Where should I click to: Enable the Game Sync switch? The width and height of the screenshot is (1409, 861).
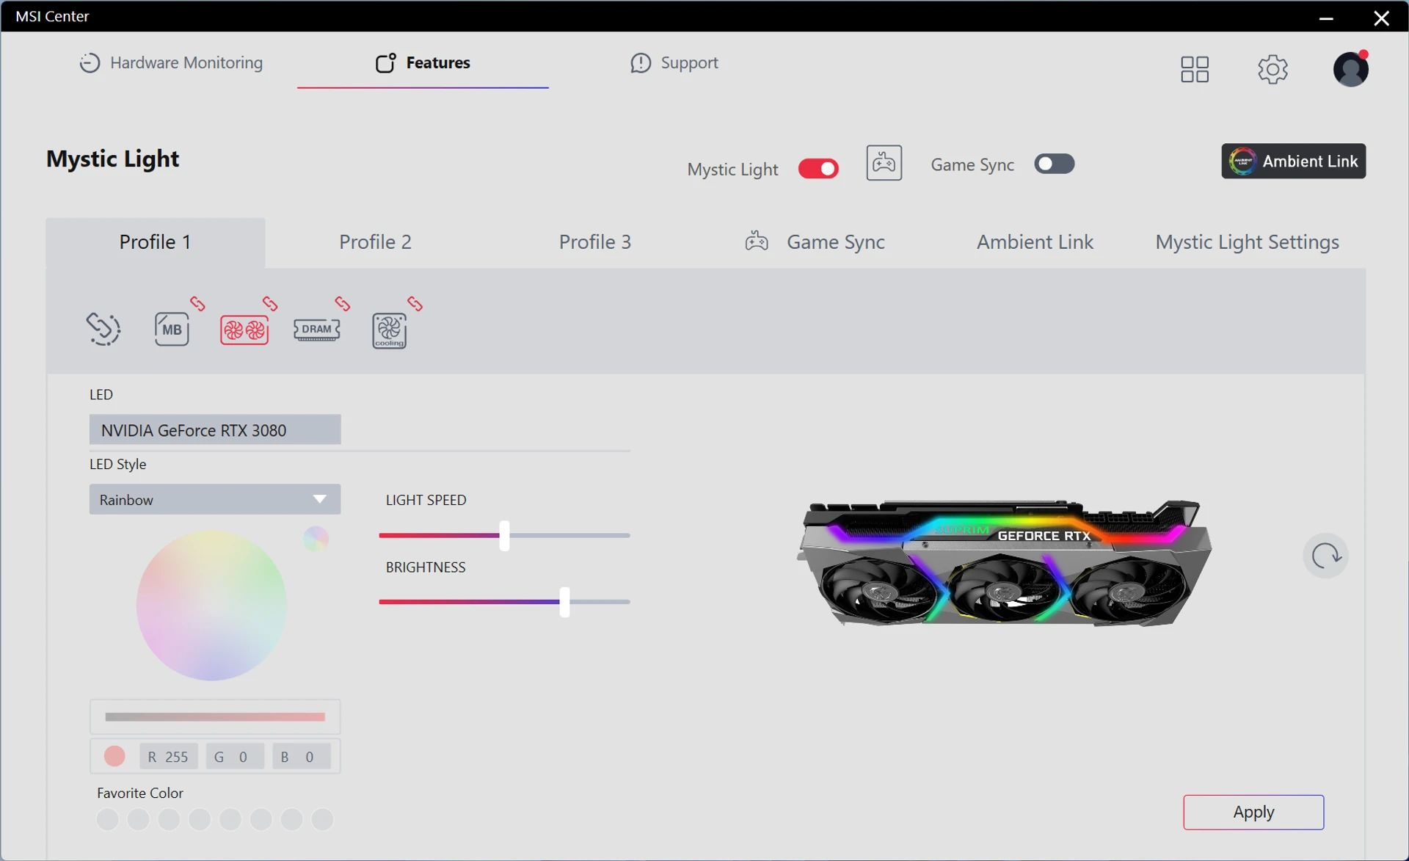click(1054, 164)
